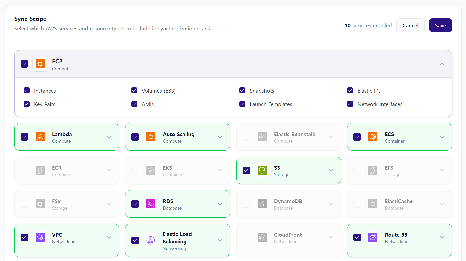This screenshot has height=261, width=466.
Task: Uncheck the Volumes (EBS) checkbox
Action: (134, 90)
